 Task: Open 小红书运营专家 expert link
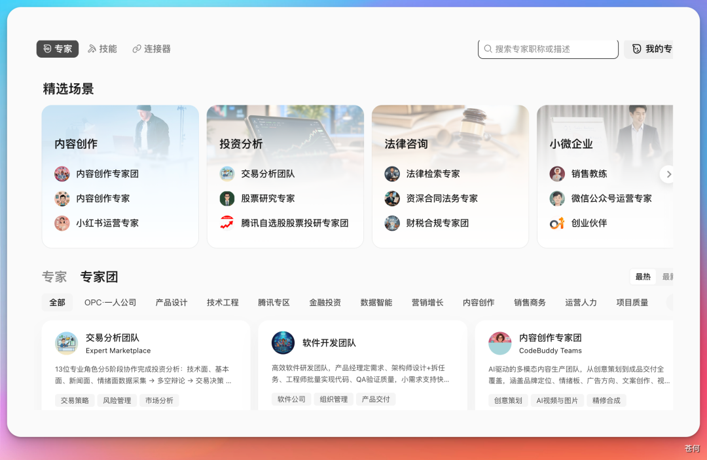(107, 223)
